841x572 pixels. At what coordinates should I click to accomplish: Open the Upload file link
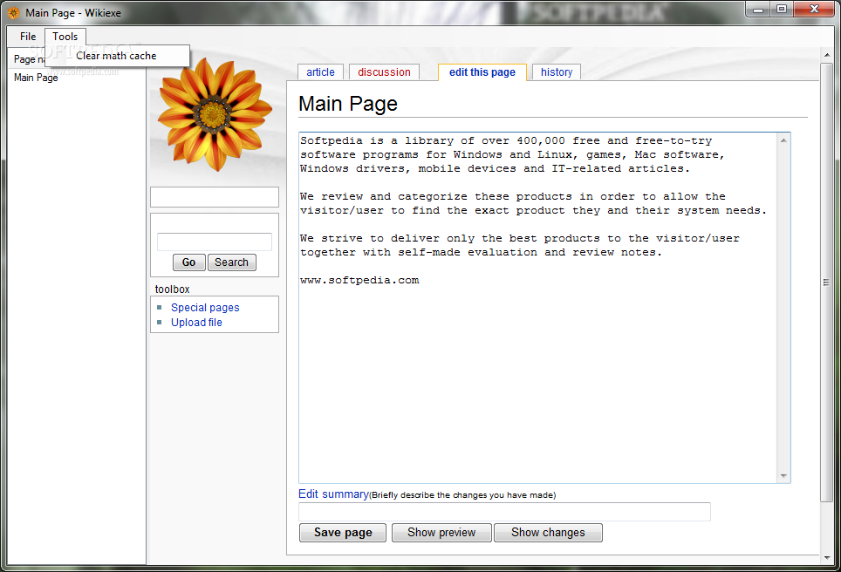click(196, 322)
